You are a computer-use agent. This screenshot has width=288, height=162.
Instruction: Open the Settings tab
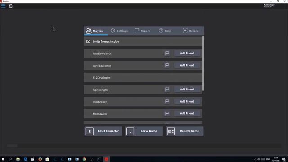point(119,31)
